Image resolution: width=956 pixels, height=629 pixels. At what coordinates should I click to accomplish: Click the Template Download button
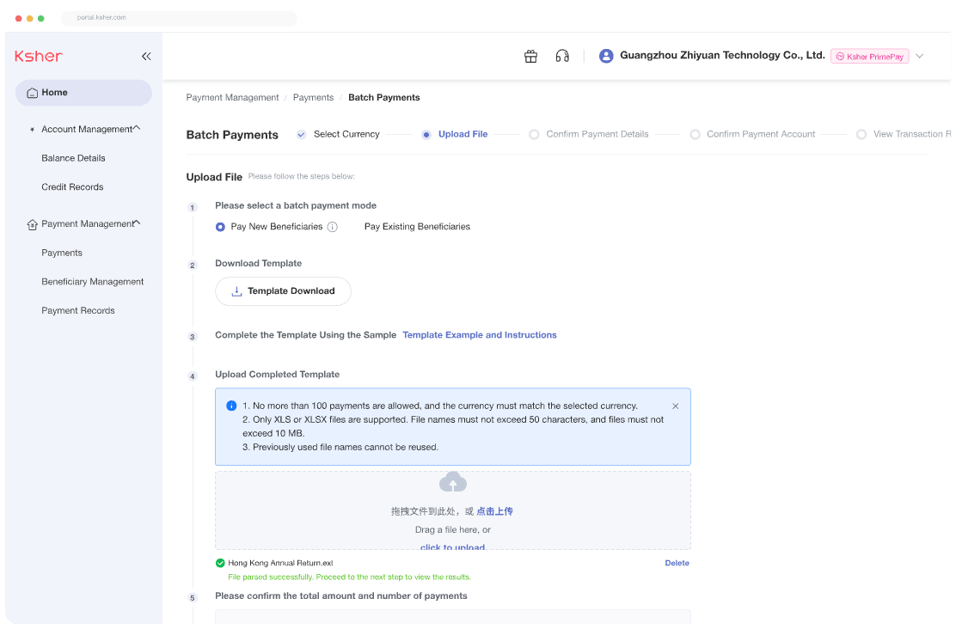coord(283,291)
